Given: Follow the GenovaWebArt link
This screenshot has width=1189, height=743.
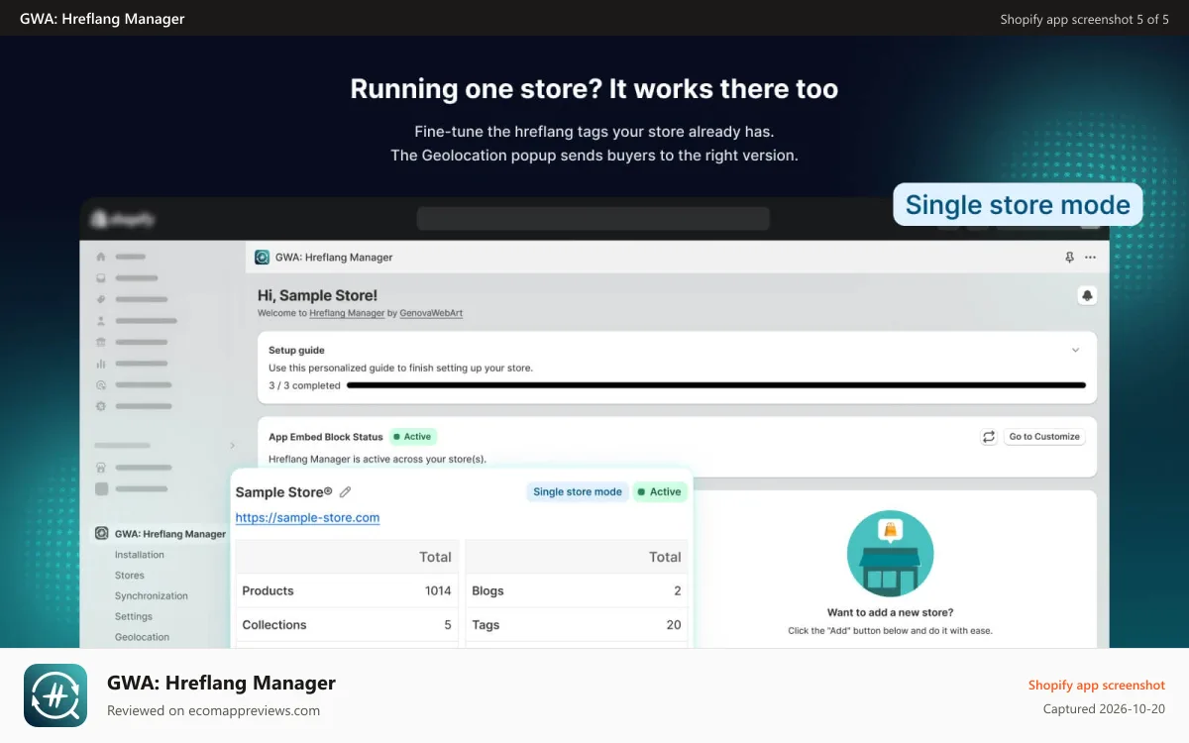Looking at the screenshot, I should click(431, 313).
